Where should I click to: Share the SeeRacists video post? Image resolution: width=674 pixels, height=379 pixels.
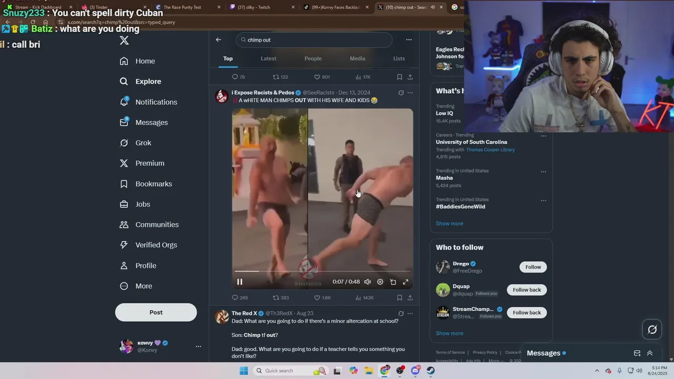click(410, 298)
